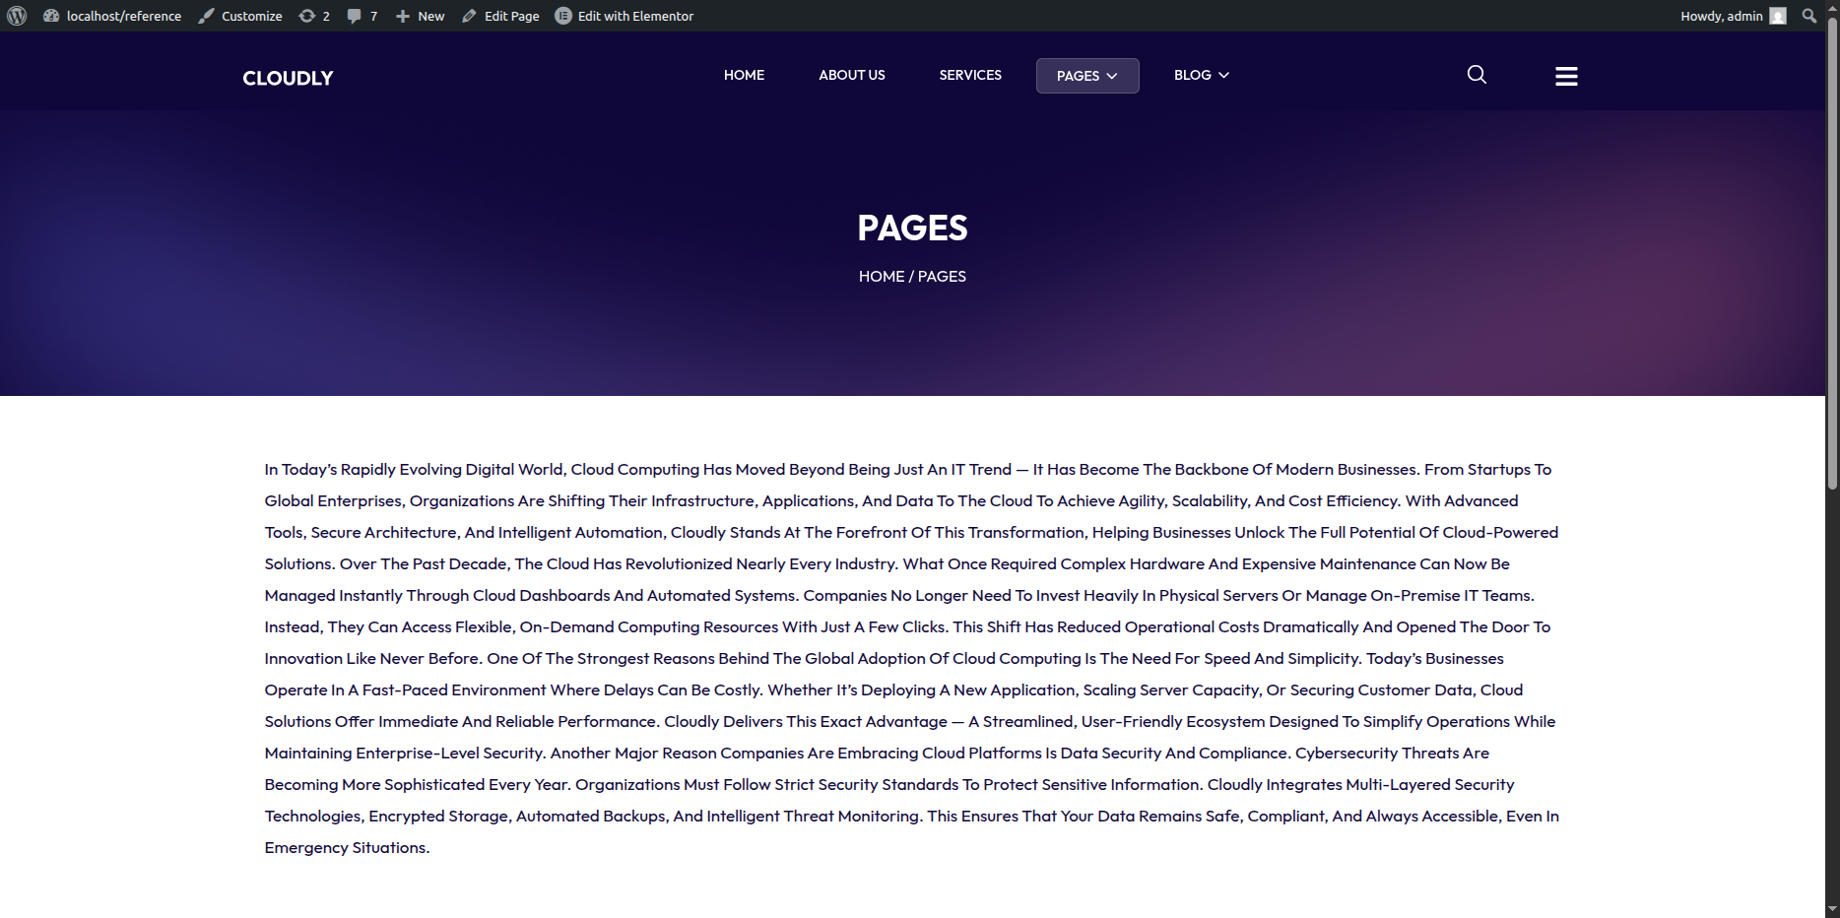Click the CLOUDLY site logo
Image resolution: width=1840 pixels, height=918 pixels.
288,78
